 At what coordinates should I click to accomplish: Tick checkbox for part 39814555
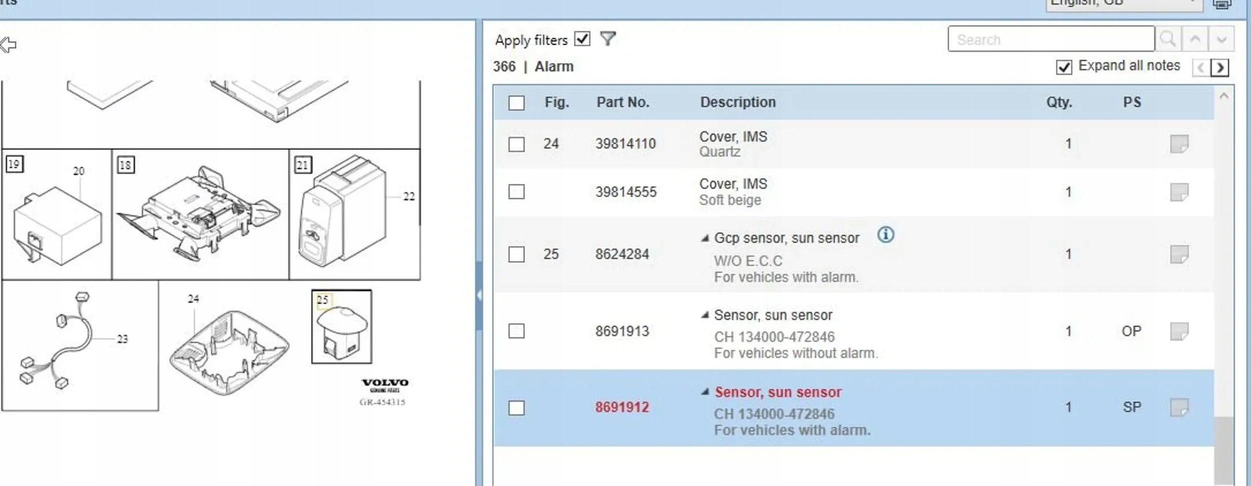pos(516,192)
